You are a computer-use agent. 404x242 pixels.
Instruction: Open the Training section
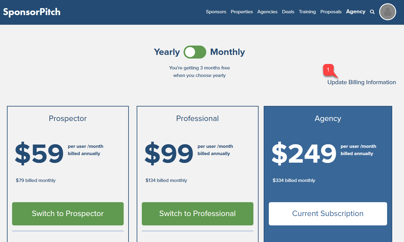pyautogui.click(x=307, y=12)
